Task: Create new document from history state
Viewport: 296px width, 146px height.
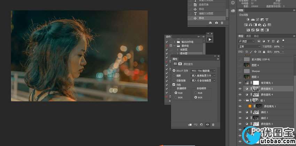Action: point(210,23)
